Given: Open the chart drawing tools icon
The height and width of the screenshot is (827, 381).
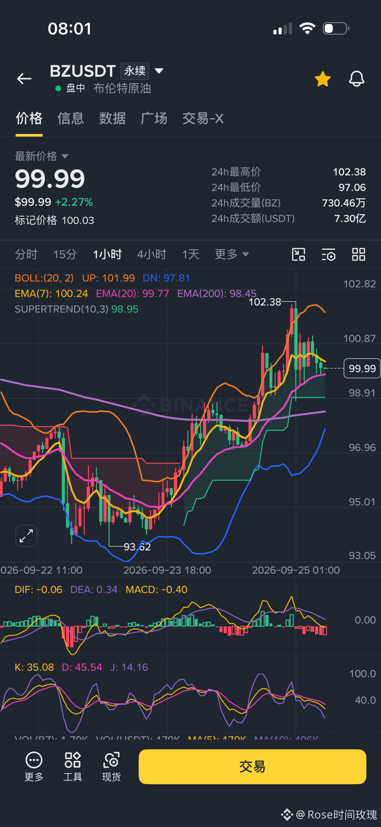Looking at the screenshot, I should (x=299, y=254).
